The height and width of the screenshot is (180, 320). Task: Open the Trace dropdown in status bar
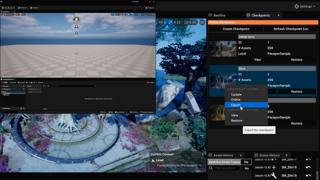point(104,112)
